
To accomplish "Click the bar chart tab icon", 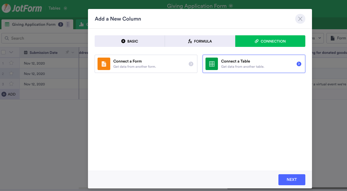I will tap(81, 25).
